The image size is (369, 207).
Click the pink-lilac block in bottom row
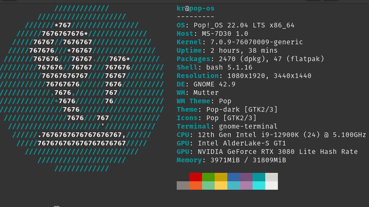(x=246, y=185)
